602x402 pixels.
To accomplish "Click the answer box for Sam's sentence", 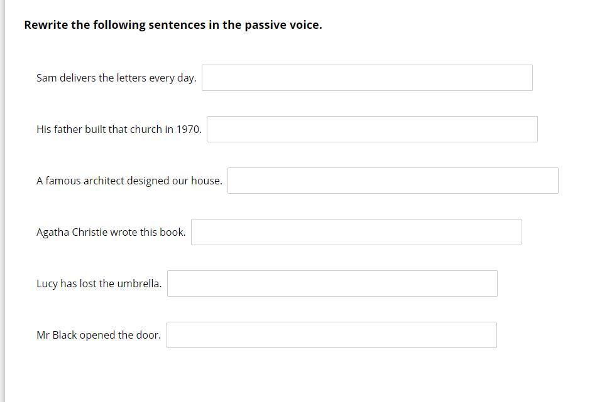I will (x=367, y=78).
